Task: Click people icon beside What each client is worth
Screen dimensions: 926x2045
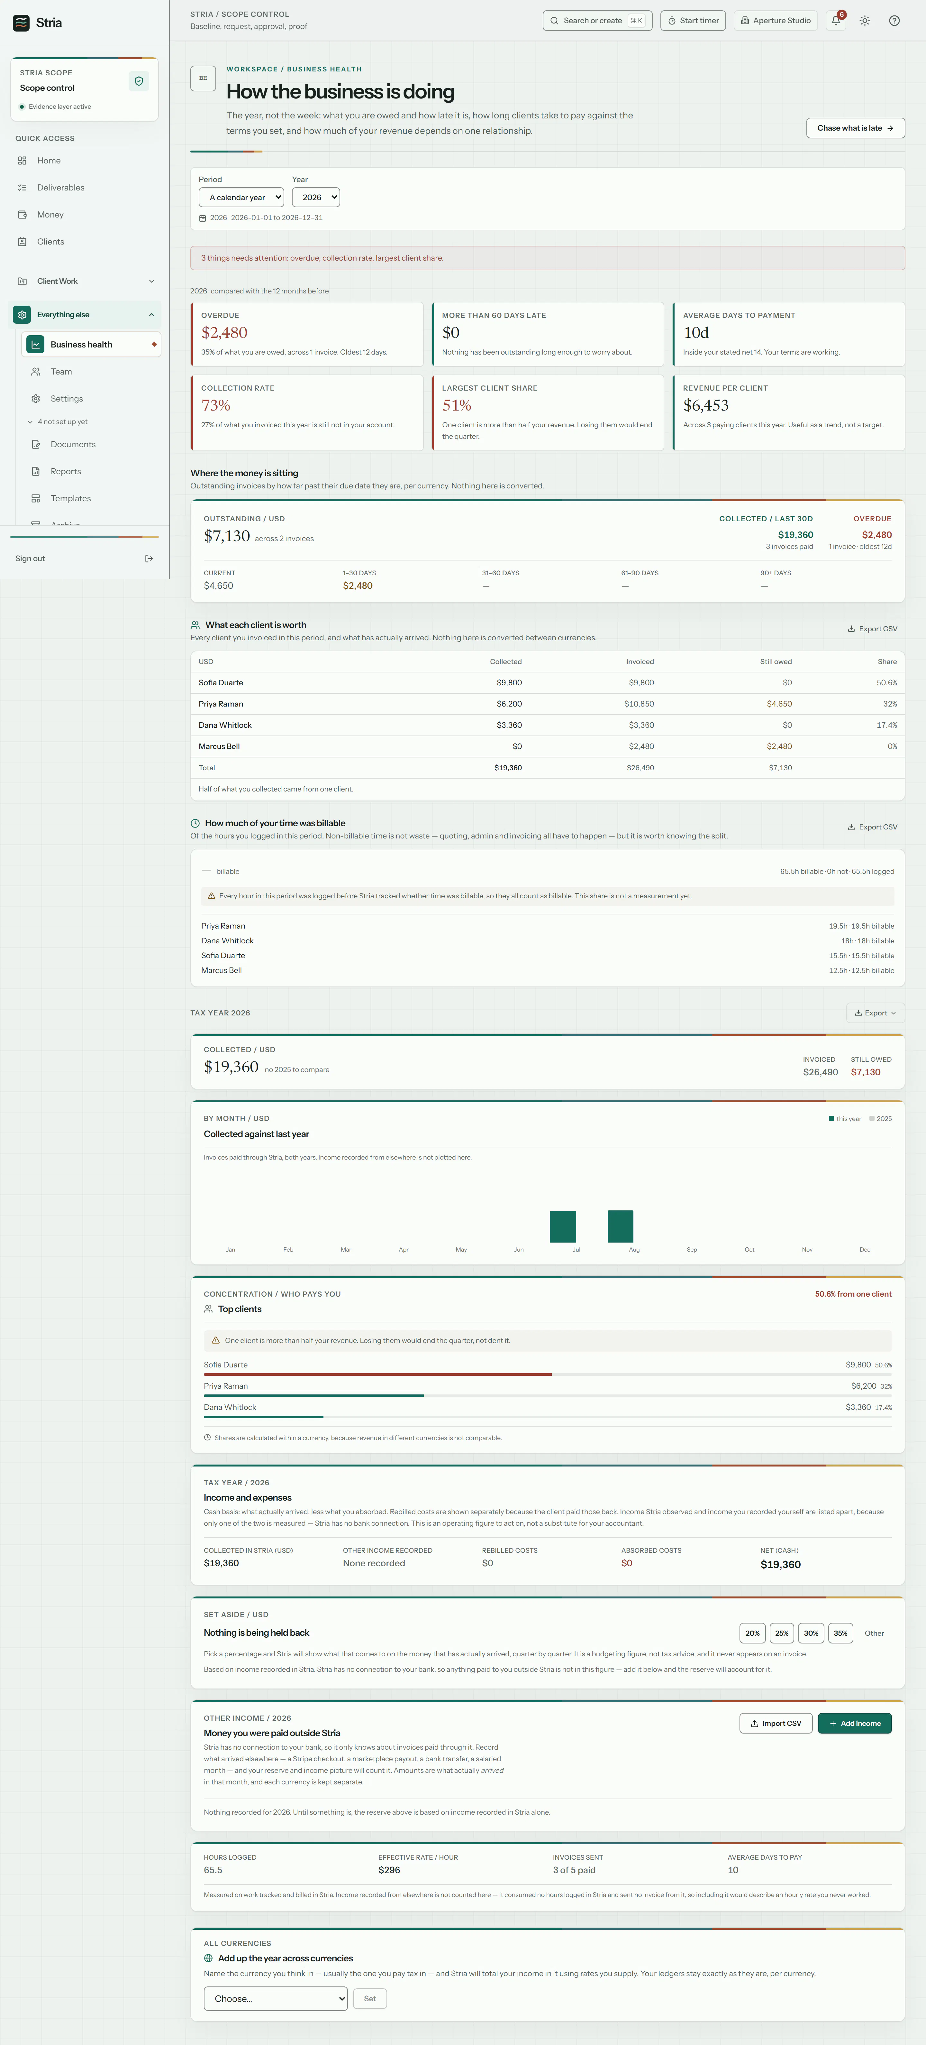Action: tap(195, 625)
